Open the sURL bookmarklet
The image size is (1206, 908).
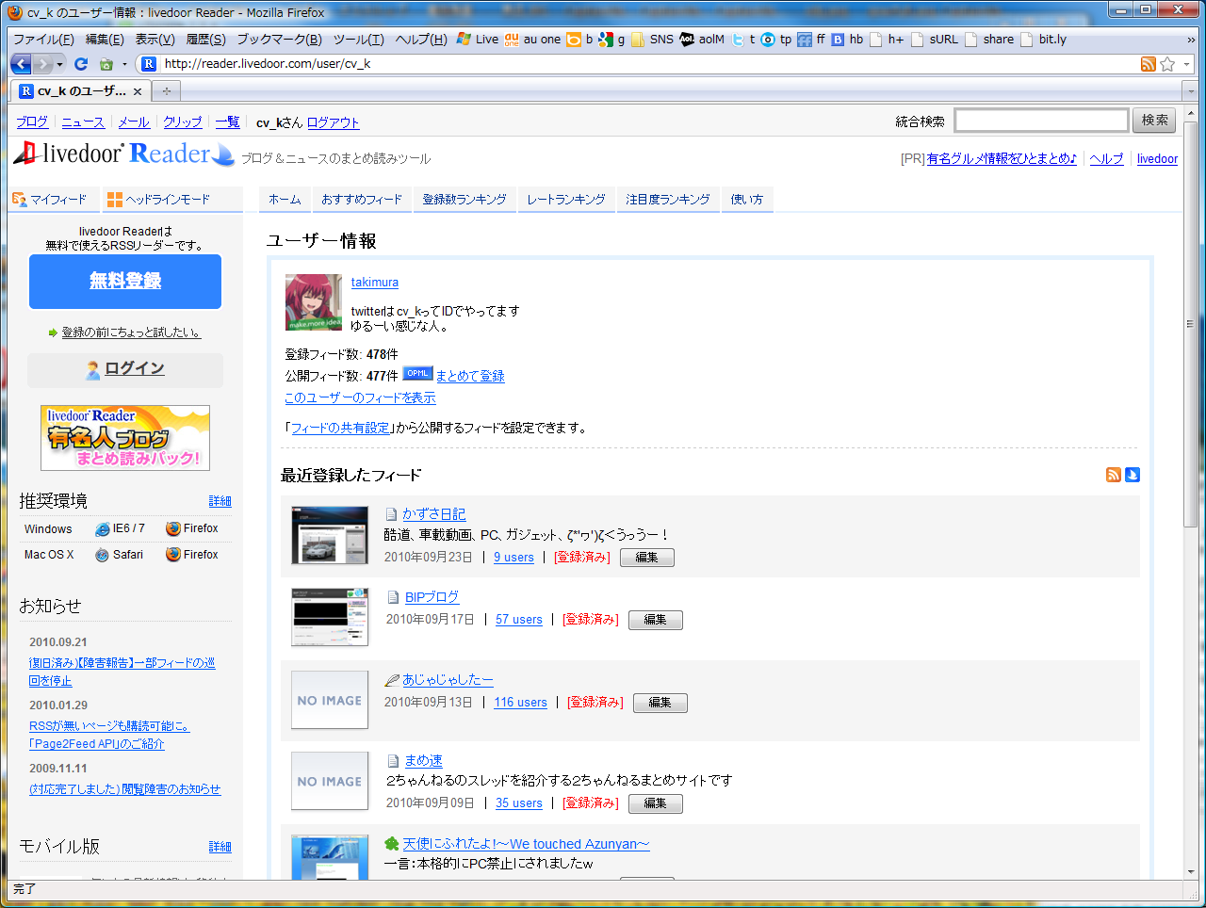[x=935, y=40]
